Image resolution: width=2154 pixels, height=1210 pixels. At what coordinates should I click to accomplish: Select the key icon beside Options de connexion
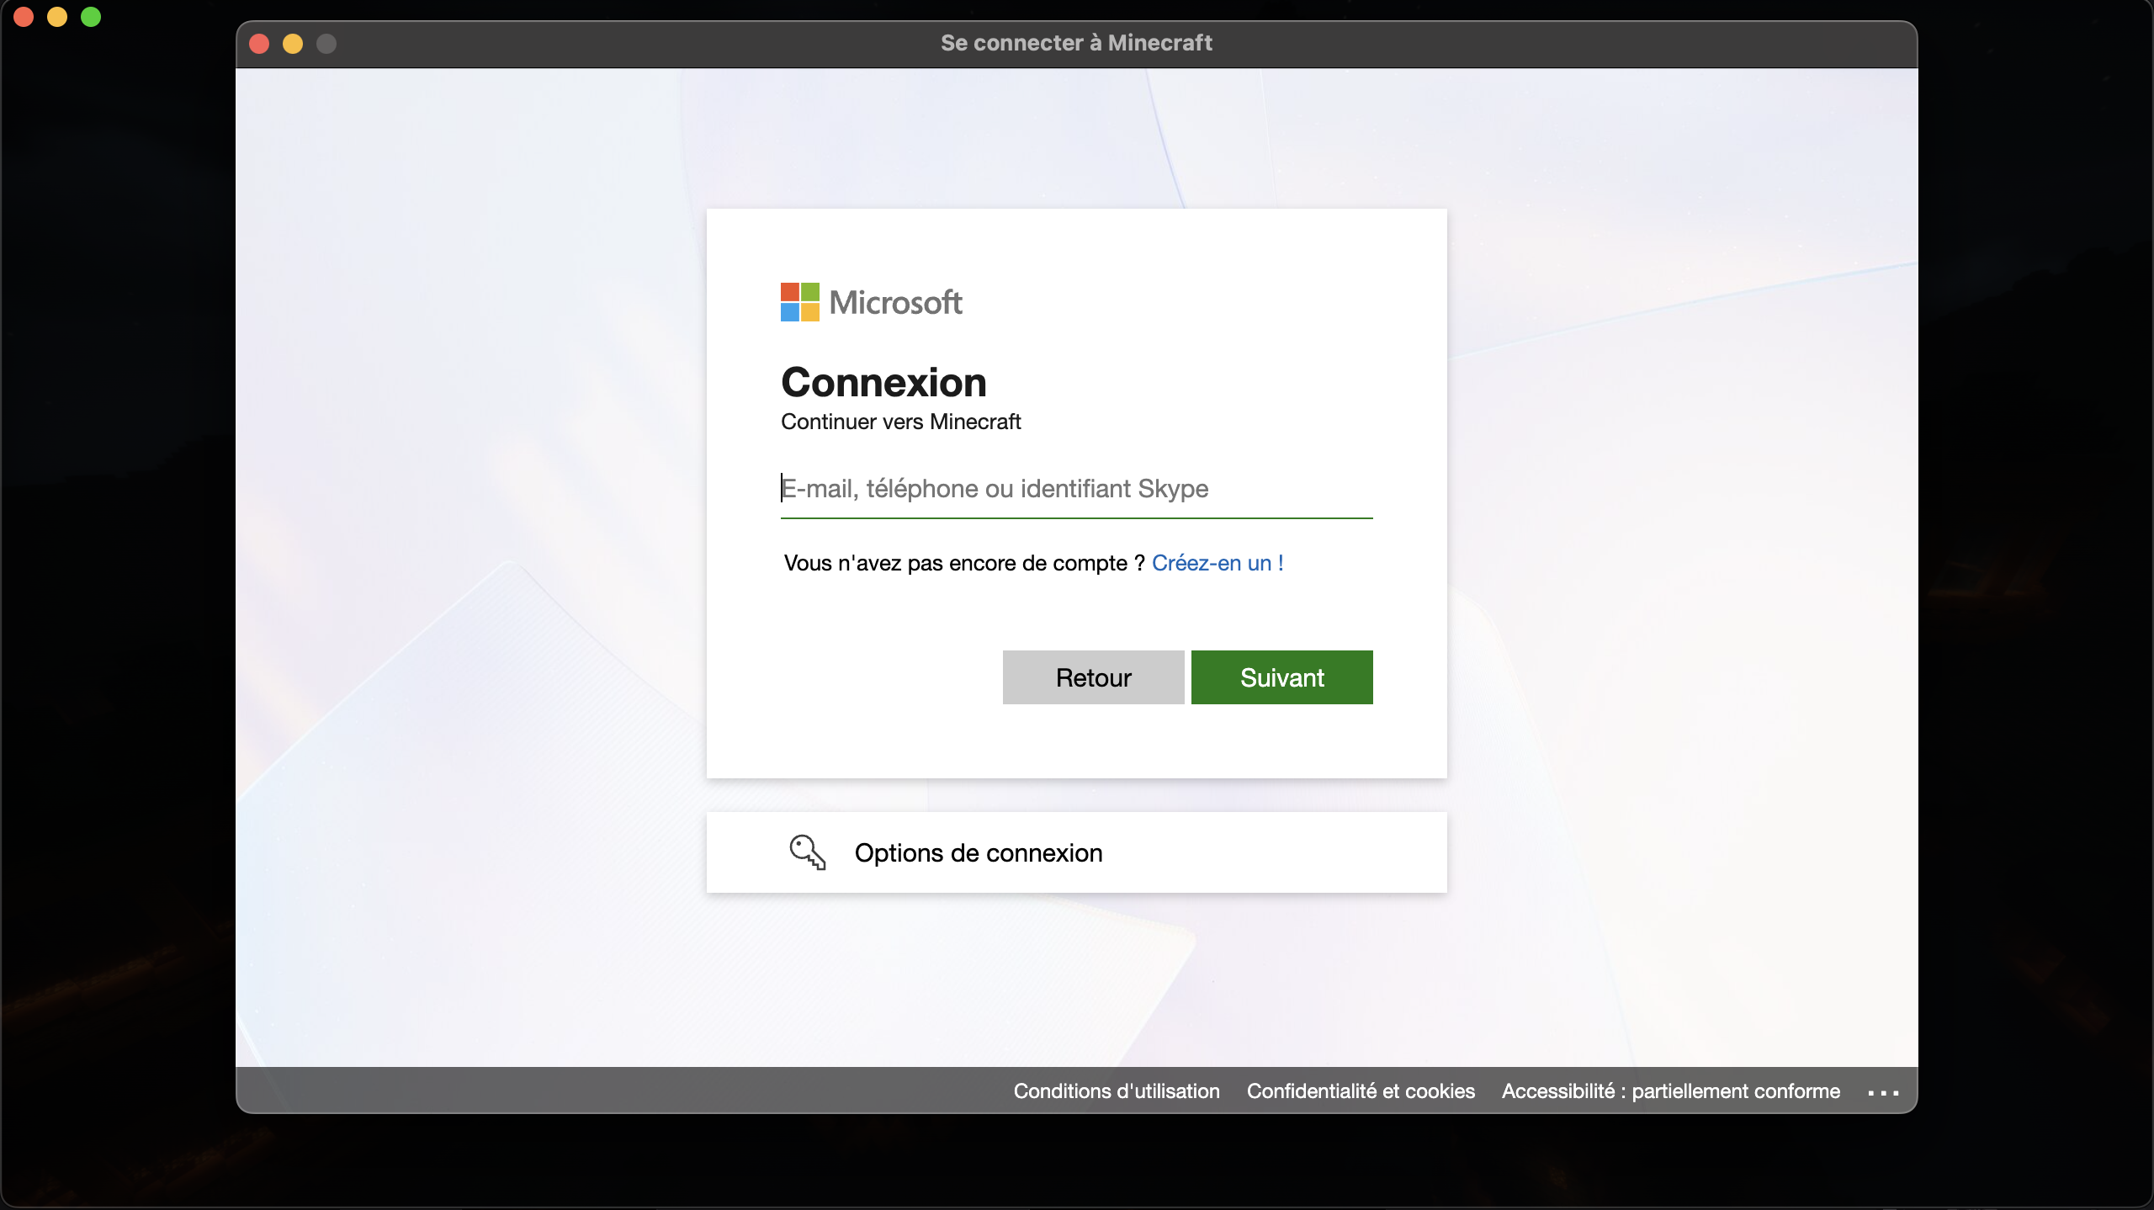pyautogui.click(x=806, y=852)
